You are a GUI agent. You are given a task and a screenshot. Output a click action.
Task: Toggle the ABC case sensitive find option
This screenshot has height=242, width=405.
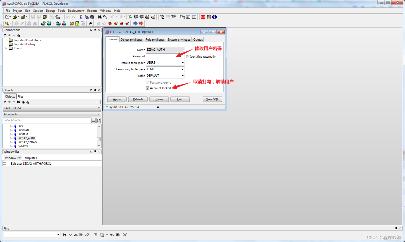pyautogui.click(x=112, y=235)
